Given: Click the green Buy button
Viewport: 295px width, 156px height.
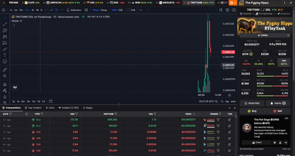Looking at the screenshot, I should click(x=252, y=111).
